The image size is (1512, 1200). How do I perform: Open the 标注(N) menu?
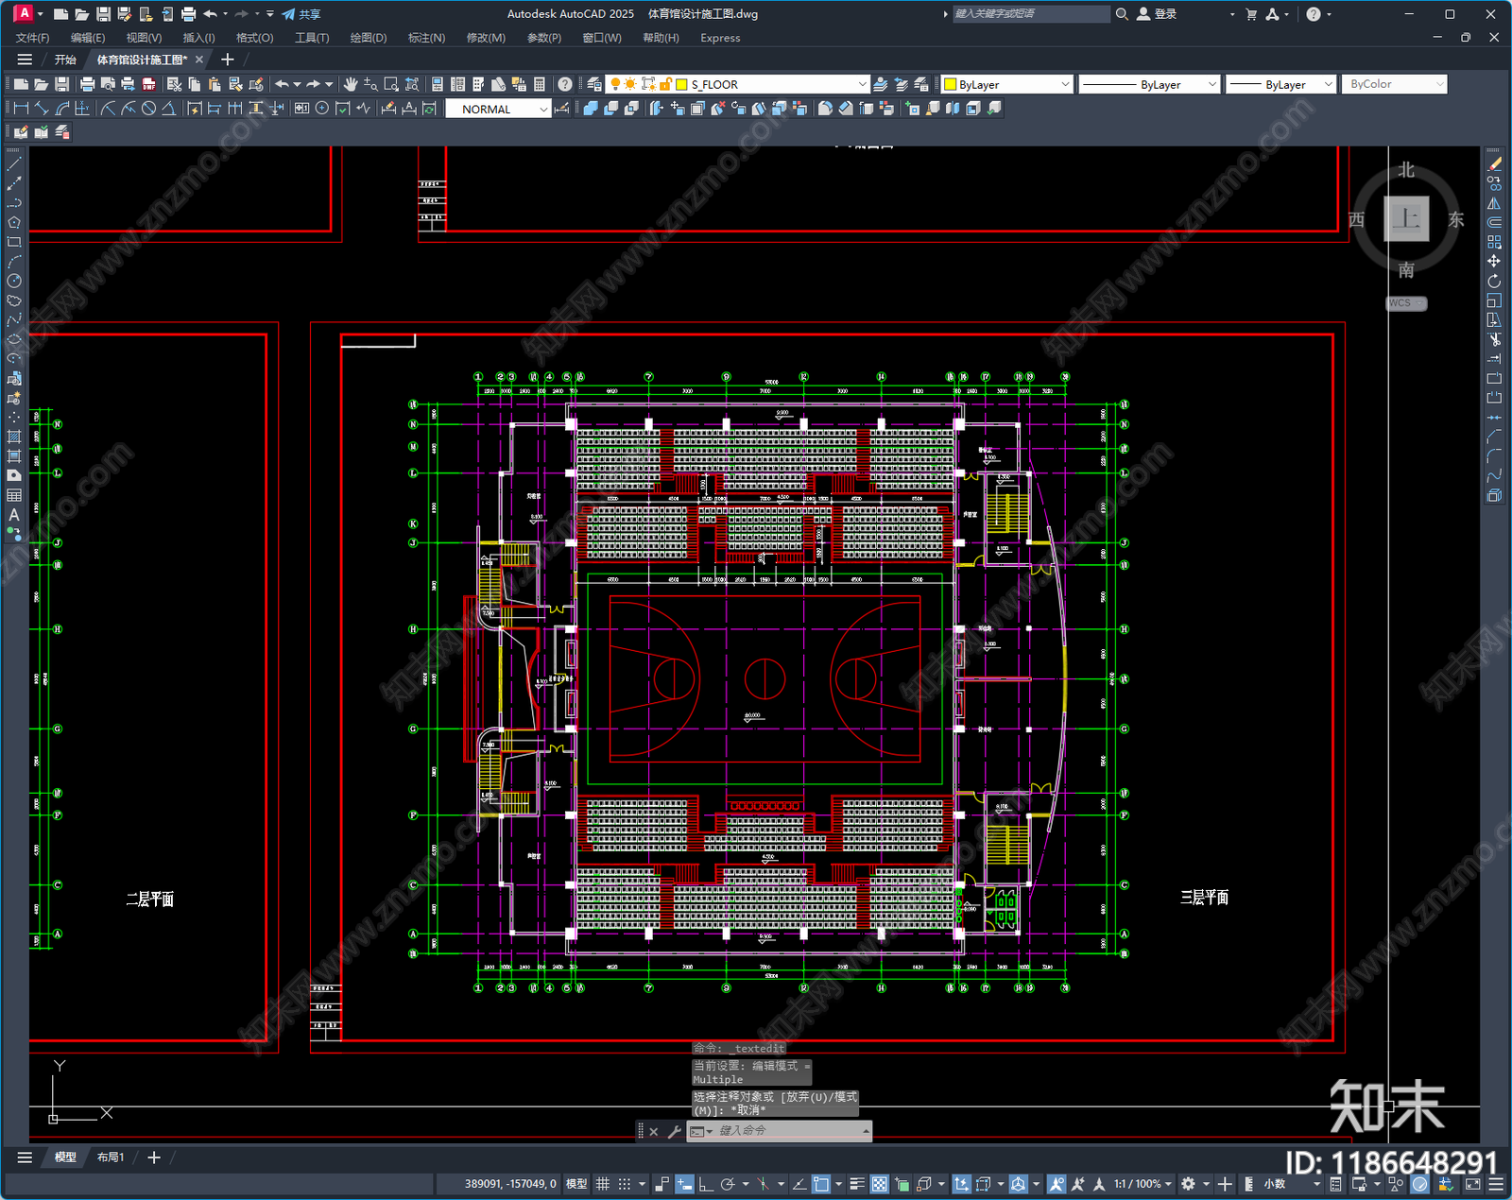[426, 38]
